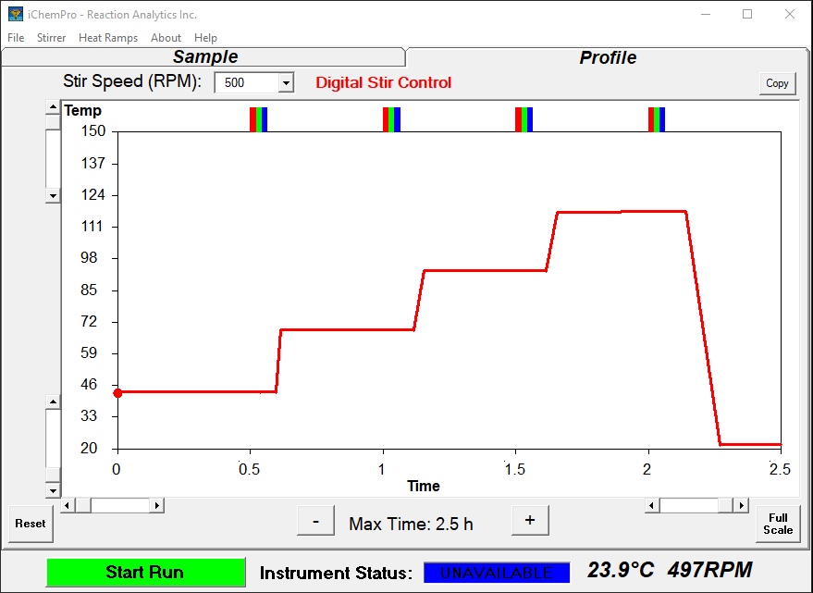Maximize the iChemPro window
The height and width of the screenshot is (593, 813).
[747, 14]
